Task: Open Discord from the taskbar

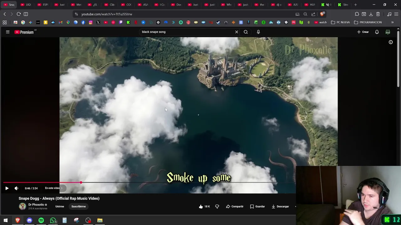Action: pos(29,220)
